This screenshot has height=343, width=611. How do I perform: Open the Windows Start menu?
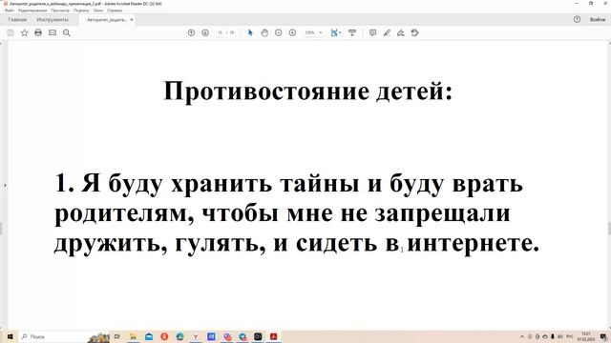(x=10, y=336)
